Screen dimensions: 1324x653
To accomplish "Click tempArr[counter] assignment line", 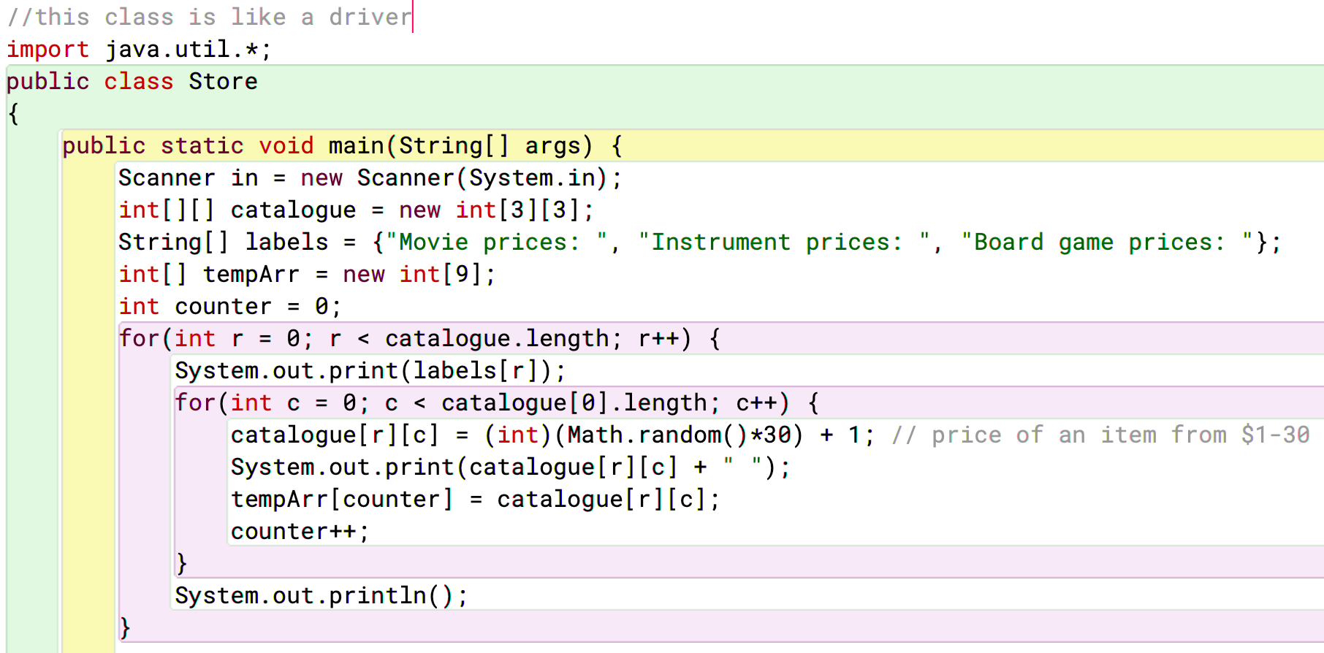I will tap(475, 500).
